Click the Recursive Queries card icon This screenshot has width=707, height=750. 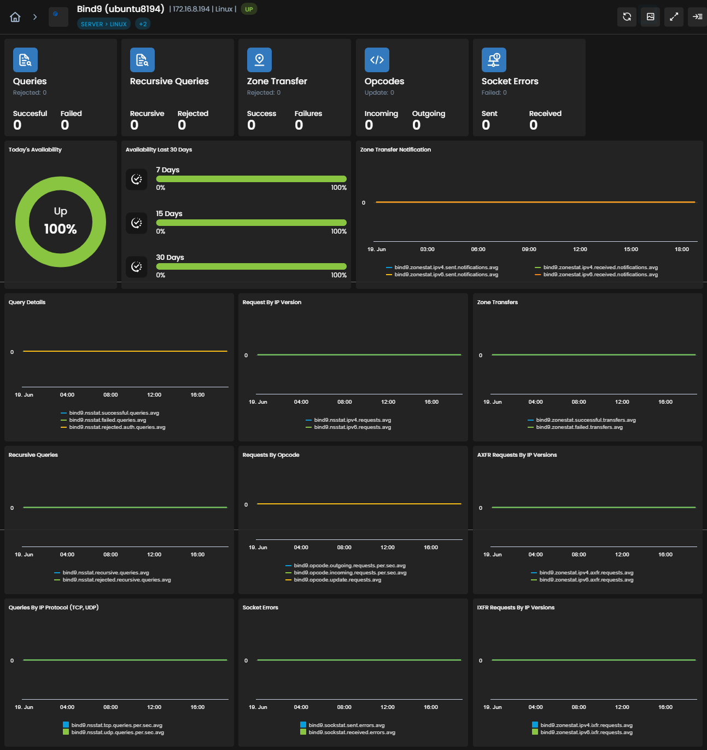tap(142, 60)
